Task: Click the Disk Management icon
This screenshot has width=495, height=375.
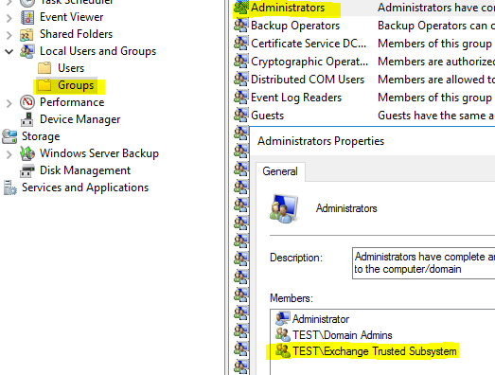Action: [x=27, y=170]
